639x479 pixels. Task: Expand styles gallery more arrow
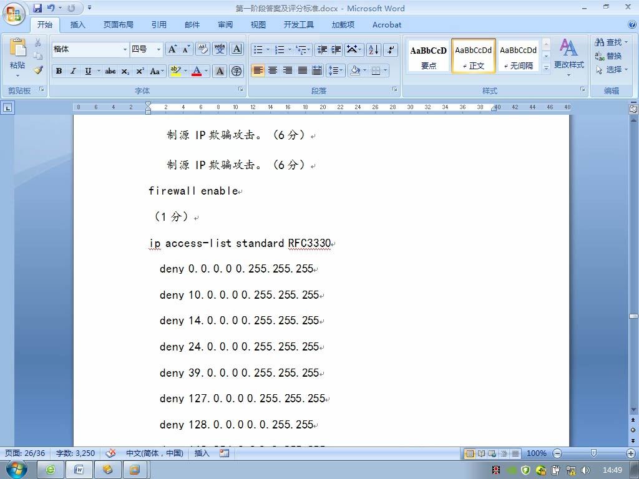[546, 69]
